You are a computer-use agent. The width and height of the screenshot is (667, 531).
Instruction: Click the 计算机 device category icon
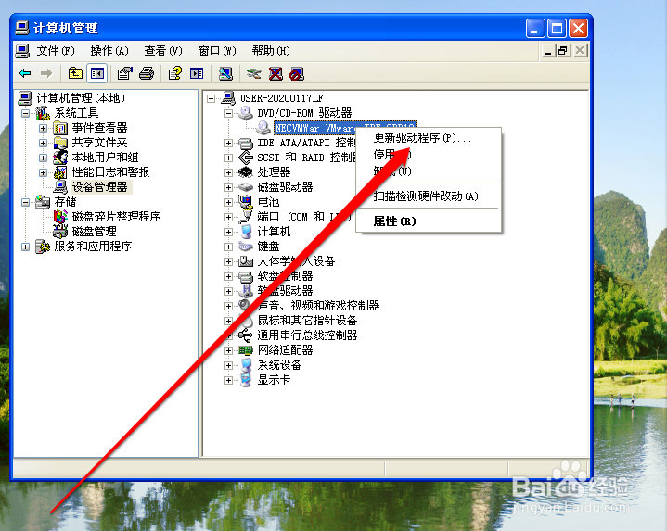pyautogui.click(x=246, y=232)
